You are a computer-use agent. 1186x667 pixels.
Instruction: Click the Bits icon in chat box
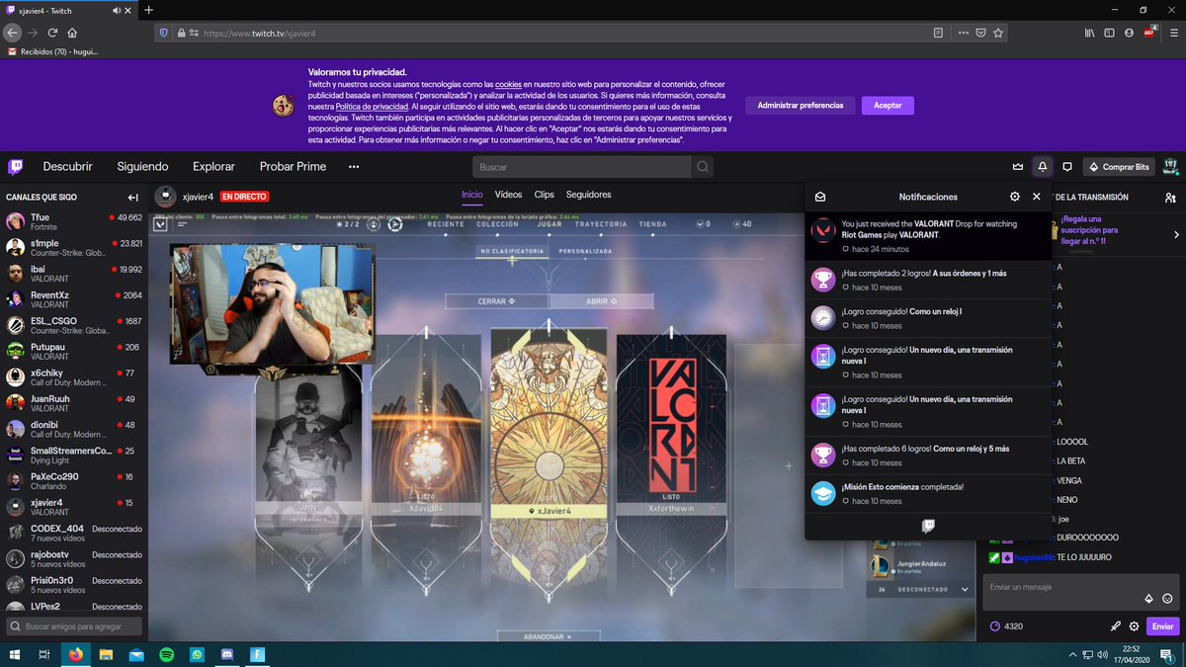[1148, 598]
